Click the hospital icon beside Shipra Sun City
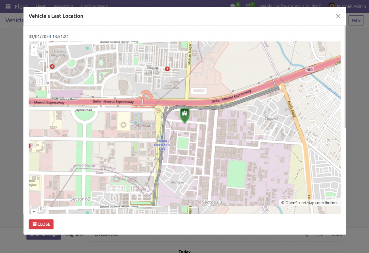Image resolution: width=369 pixels, height=253 pixels. [x=167, y=69]
